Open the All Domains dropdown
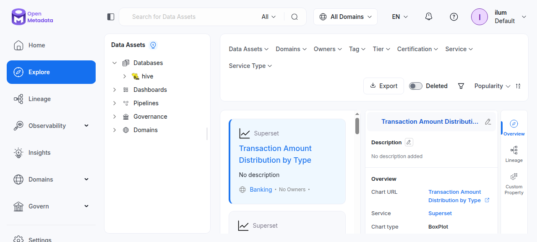This screenshot has width=537, height=242. (x=345, y=17)
